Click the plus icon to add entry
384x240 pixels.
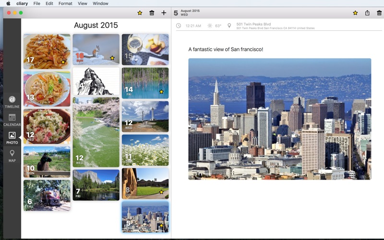point(164,13)
